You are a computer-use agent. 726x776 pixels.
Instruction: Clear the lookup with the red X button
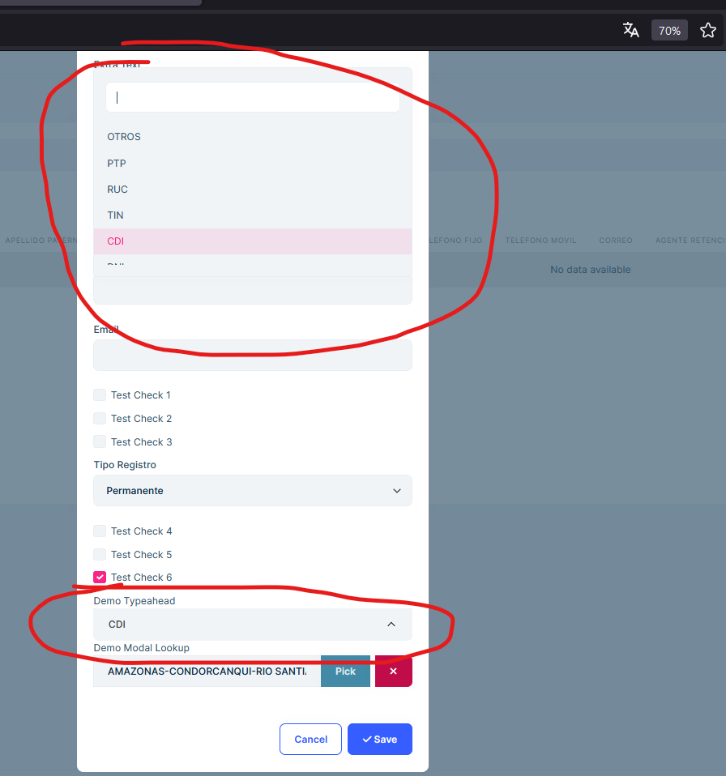pos(393,672)
